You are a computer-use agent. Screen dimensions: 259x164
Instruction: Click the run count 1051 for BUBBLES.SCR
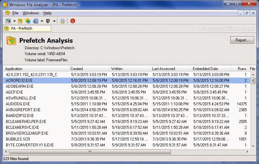point(242,139)
